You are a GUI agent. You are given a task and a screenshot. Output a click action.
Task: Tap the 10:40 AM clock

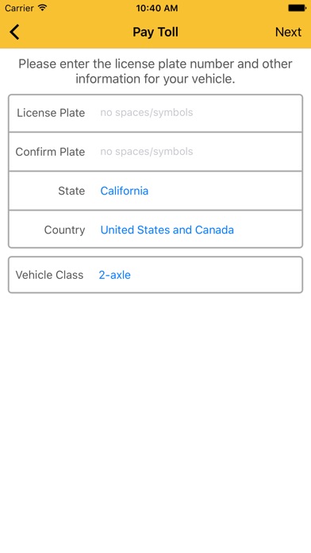pos(157,8)
